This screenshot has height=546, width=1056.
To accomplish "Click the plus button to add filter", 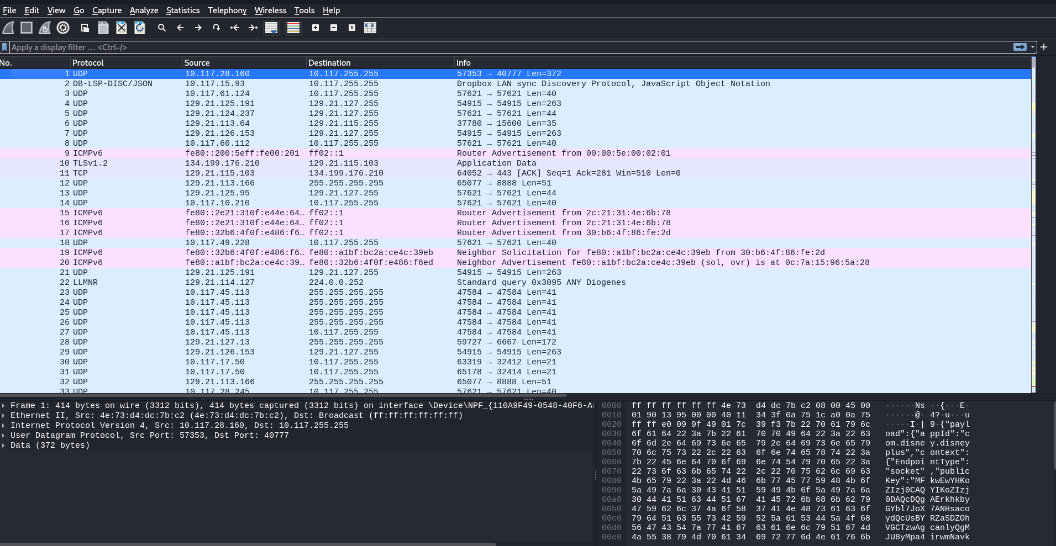I will pyautogui.click(x=1044, y=47).
